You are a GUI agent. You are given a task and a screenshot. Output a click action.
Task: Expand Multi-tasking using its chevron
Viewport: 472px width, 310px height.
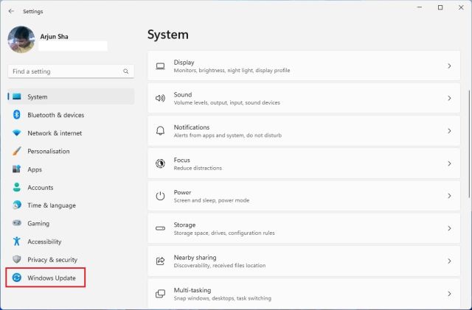pyautogui.click(x=449, y=294)
